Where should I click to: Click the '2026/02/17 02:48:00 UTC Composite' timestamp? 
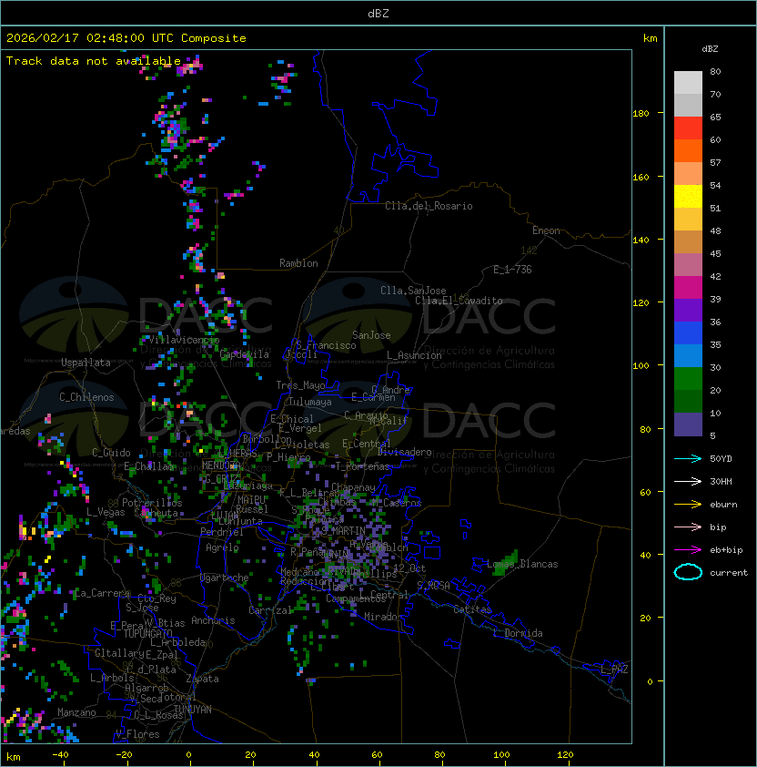pos(126,37)
